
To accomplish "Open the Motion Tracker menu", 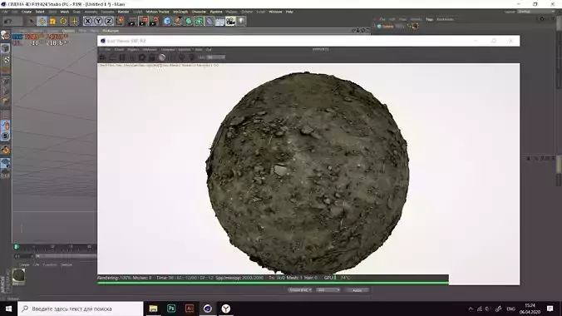I will [x=157, y=12].
